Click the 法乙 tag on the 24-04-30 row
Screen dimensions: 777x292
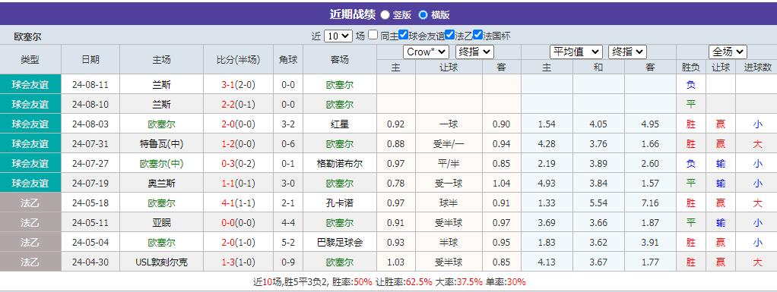[30, 262]
